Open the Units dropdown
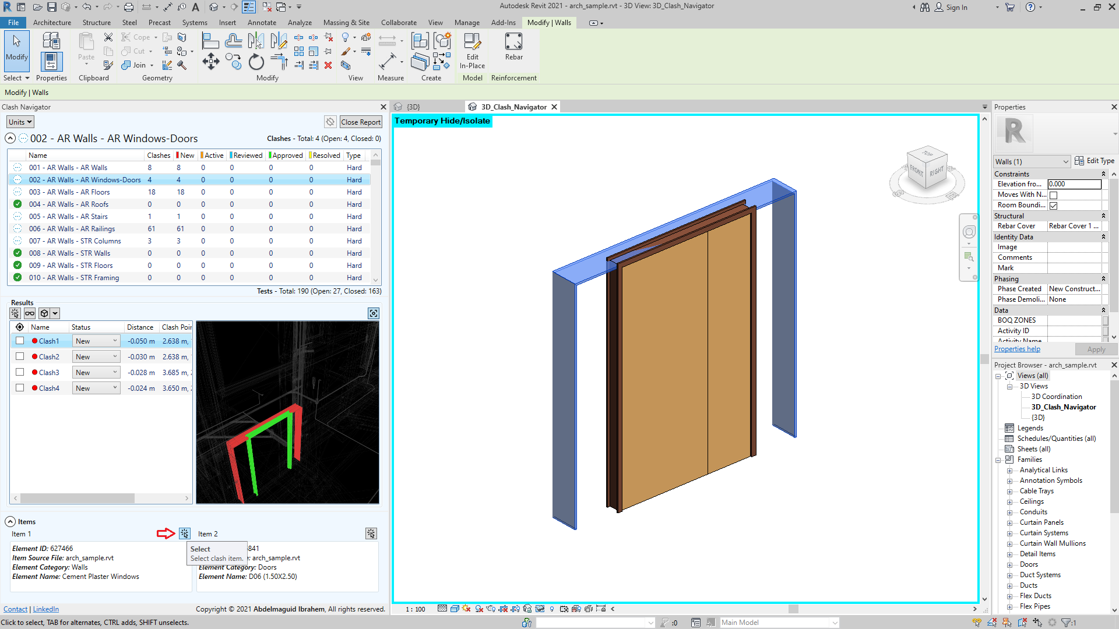Image resolution: width=1119 pixels, height=629 pixels. click(x=20, y=122)
